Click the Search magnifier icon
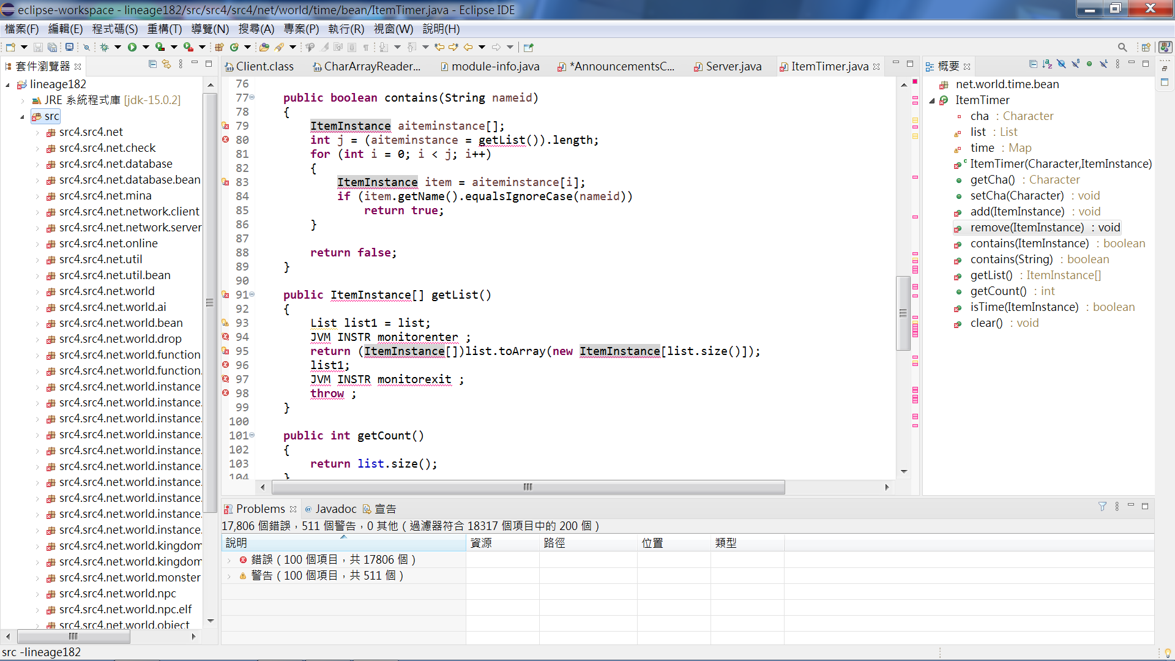This screenshot has width=1175, height=661. pos(1122,47)
